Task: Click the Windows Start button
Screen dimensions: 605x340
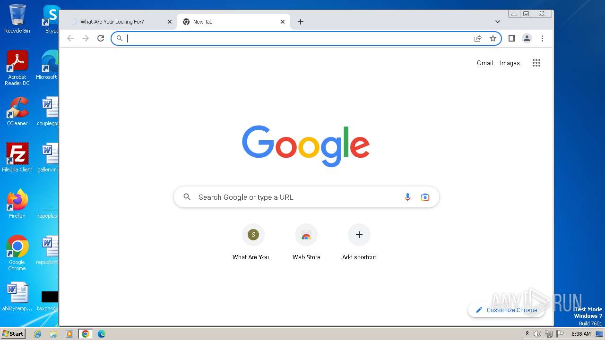Action: (13, 333)
